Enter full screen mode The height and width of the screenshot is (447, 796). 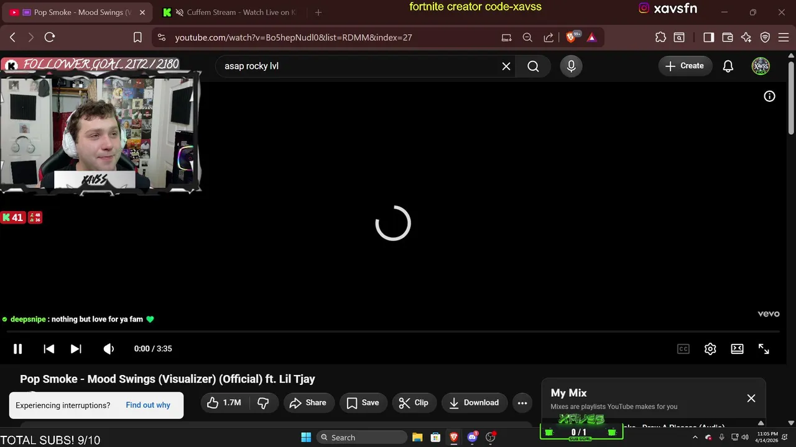coord(764,349)
